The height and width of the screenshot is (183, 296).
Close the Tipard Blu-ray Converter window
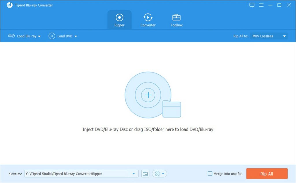point(288,5)
